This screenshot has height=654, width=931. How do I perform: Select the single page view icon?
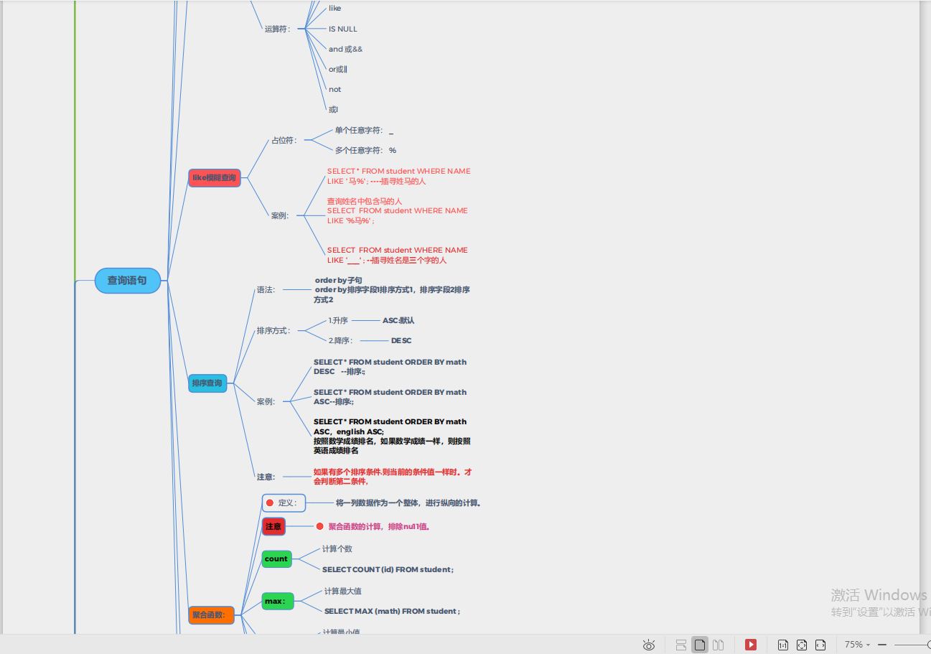point(700,644)
